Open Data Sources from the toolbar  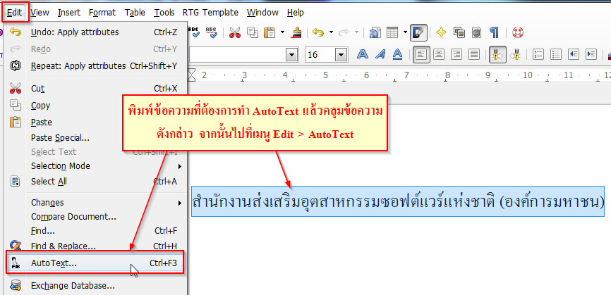pos(476,32)
